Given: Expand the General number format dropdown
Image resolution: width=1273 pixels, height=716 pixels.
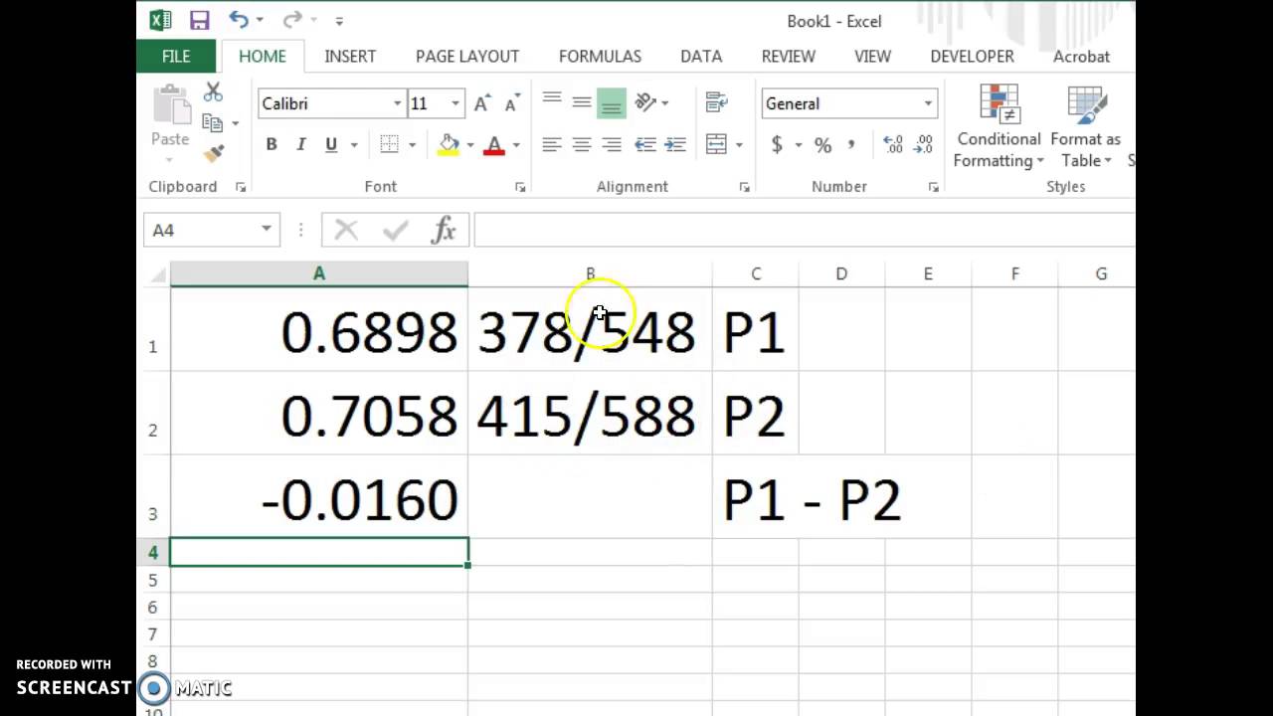Looking at the screenshot, I should pos(928,103).
